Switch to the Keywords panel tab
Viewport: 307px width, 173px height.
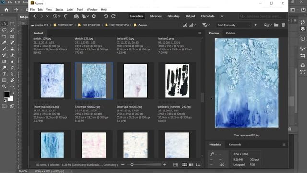tap(235, 145)
